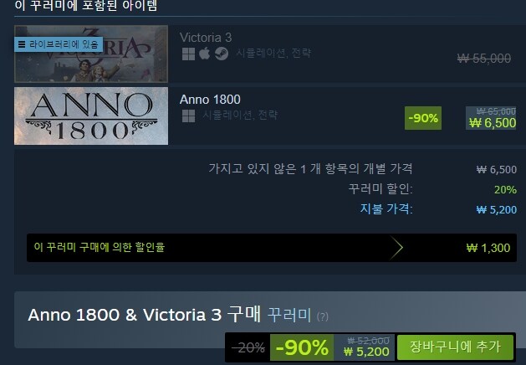Click the arrow chevron in the bundle savings bar
The image size is (526, 365).
coord(396,248)
